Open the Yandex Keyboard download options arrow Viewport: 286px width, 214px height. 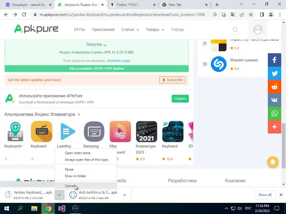tap(59, 195)
